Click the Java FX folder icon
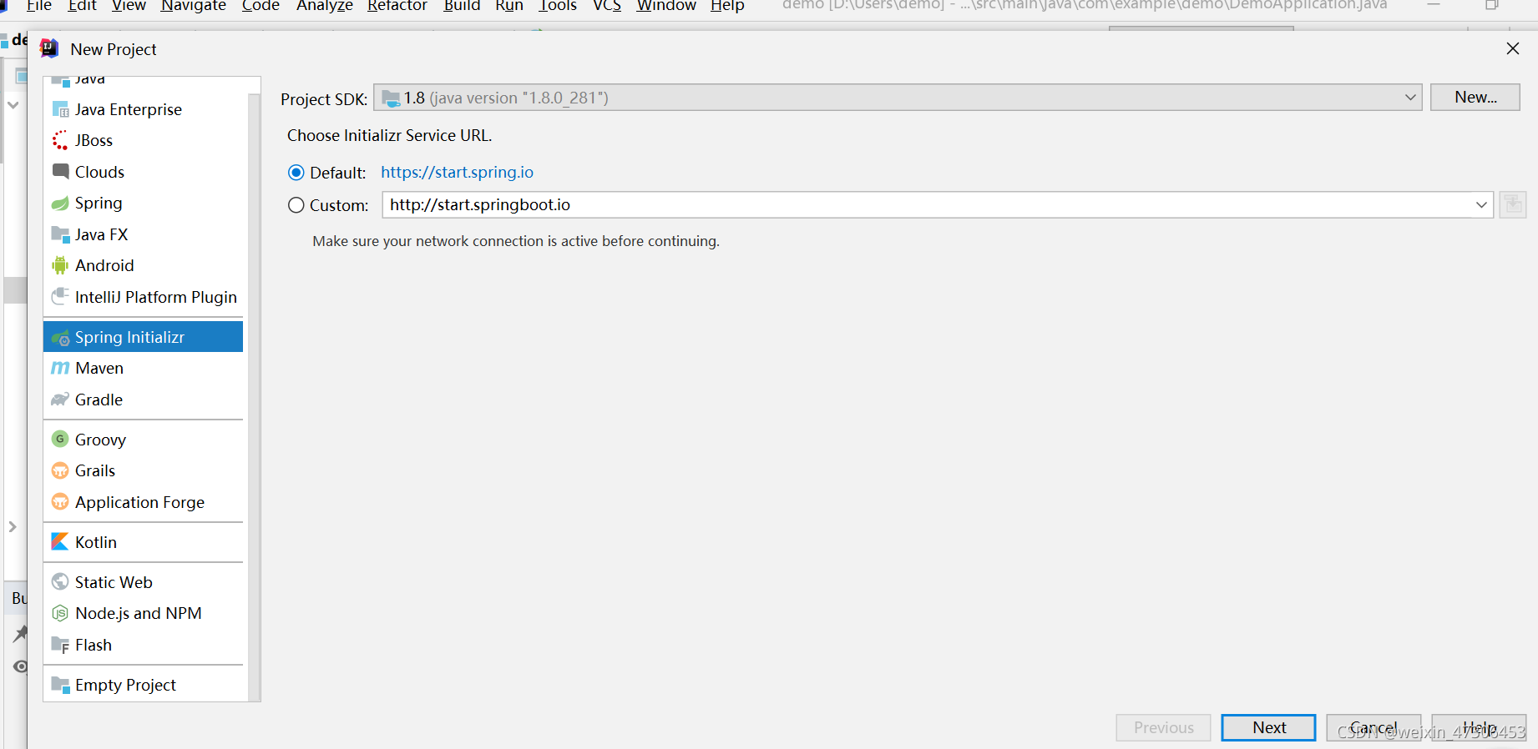 click(60, 234)
